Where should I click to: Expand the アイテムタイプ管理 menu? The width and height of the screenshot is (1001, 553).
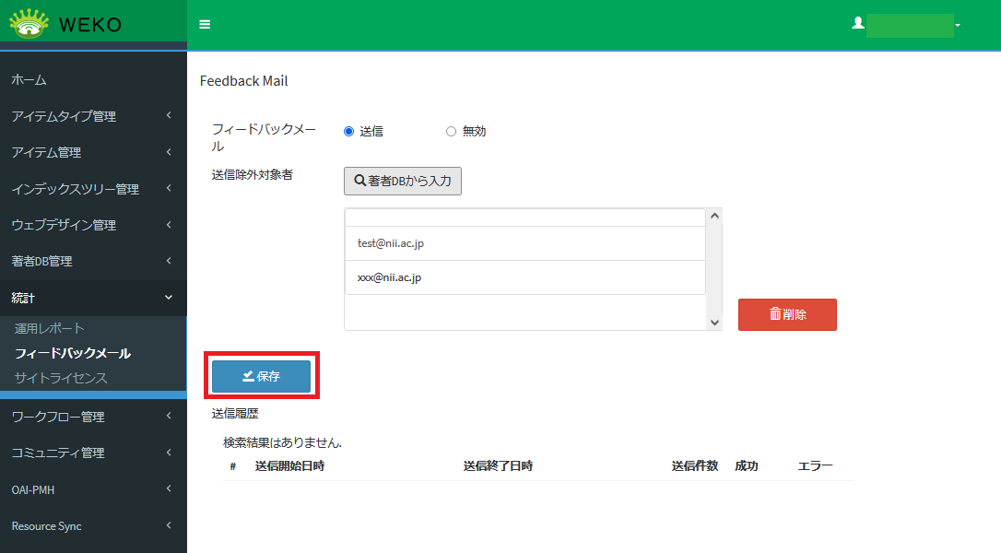(92, 116)
